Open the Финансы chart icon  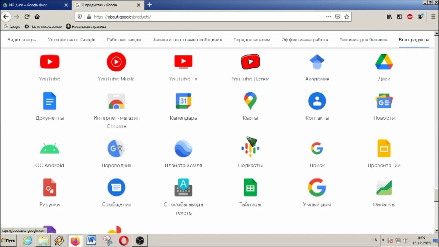[x=384, y=187]
